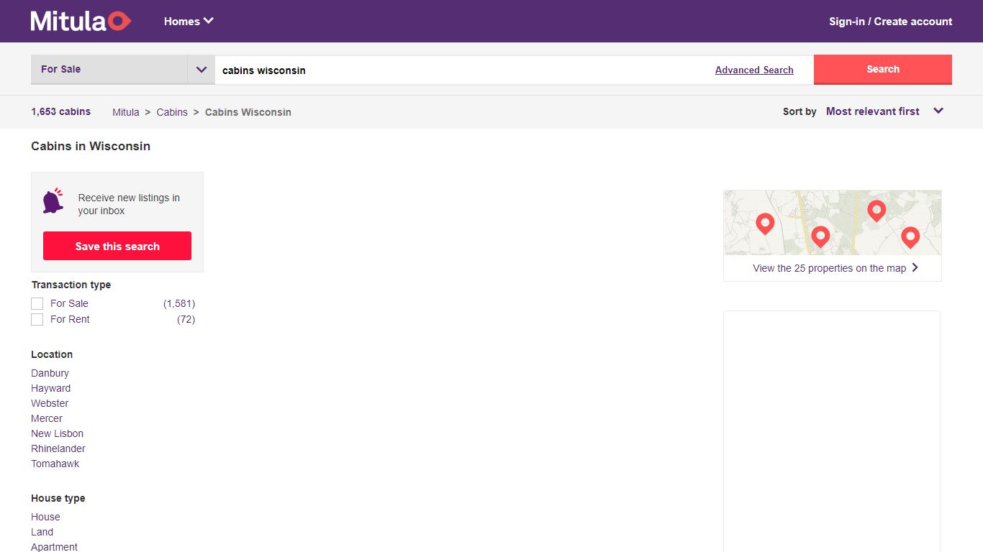Go to Mitula breadcrumb link

pos(126,112)
